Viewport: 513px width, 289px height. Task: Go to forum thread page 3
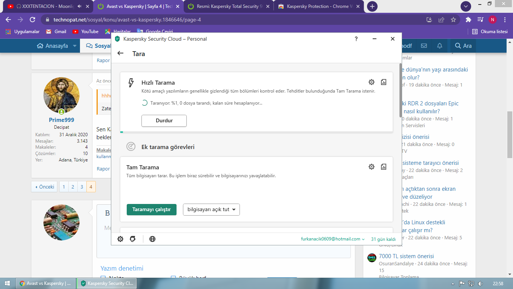click(x=82, y=187)
